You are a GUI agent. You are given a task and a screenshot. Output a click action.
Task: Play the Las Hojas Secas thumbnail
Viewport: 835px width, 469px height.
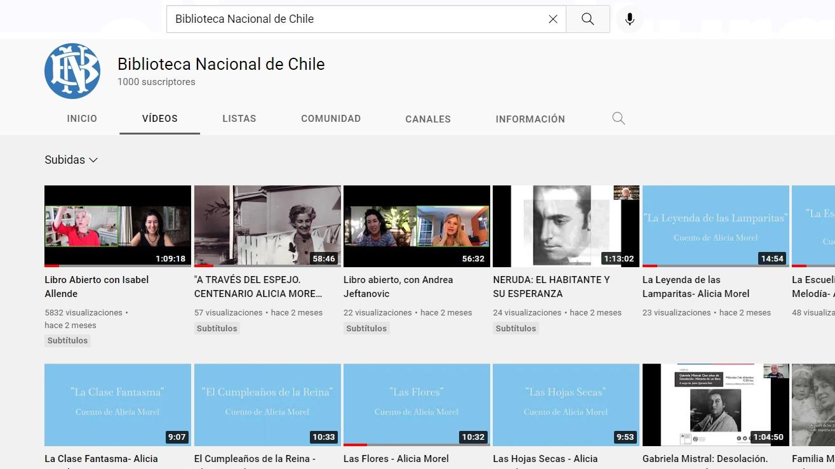pos(566,405)
